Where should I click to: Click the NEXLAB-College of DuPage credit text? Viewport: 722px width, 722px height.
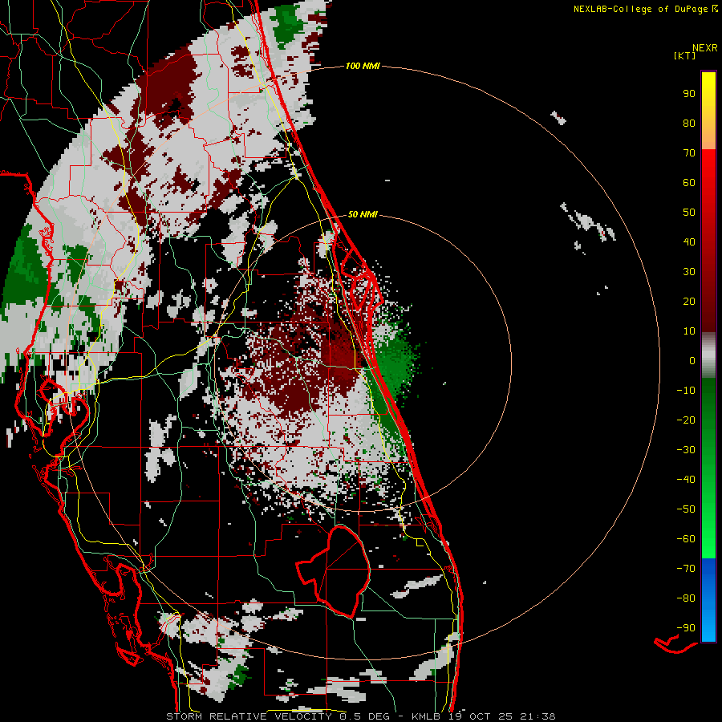pyautogui.click(x=646, y=9)
